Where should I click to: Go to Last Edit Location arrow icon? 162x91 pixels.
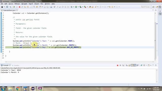click(x=110, y=7)
